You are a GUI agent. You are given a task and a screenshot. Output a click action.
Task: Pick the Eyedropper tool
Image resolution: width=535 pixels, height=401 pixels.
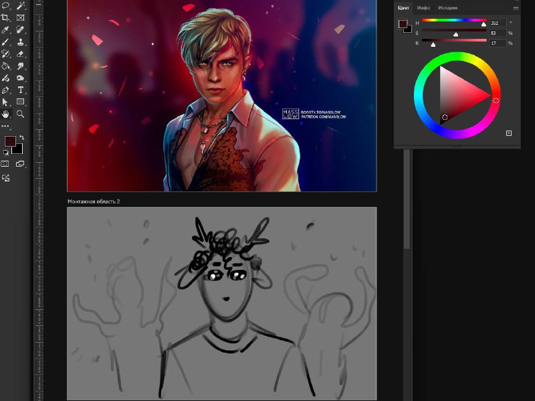[5, 29]
